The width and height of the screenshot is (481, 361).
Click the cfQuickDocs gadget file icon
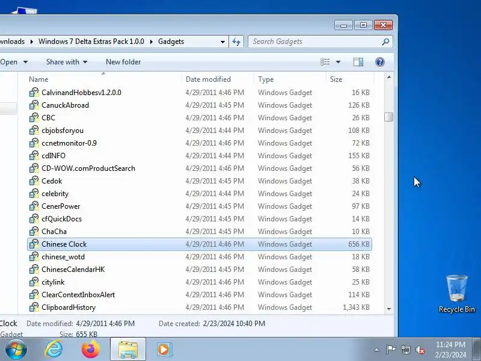34,219
